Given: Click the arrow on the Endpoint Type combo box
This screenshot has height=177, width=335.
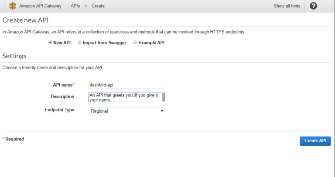Looking at the screenshot, I should tap(162, 111).
